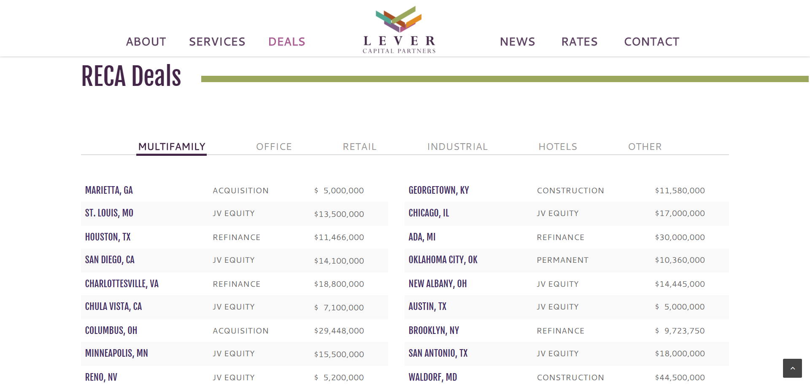Go to the Deals page
The height and width of the screenshot is (387, 810).
tap(286, 42)
